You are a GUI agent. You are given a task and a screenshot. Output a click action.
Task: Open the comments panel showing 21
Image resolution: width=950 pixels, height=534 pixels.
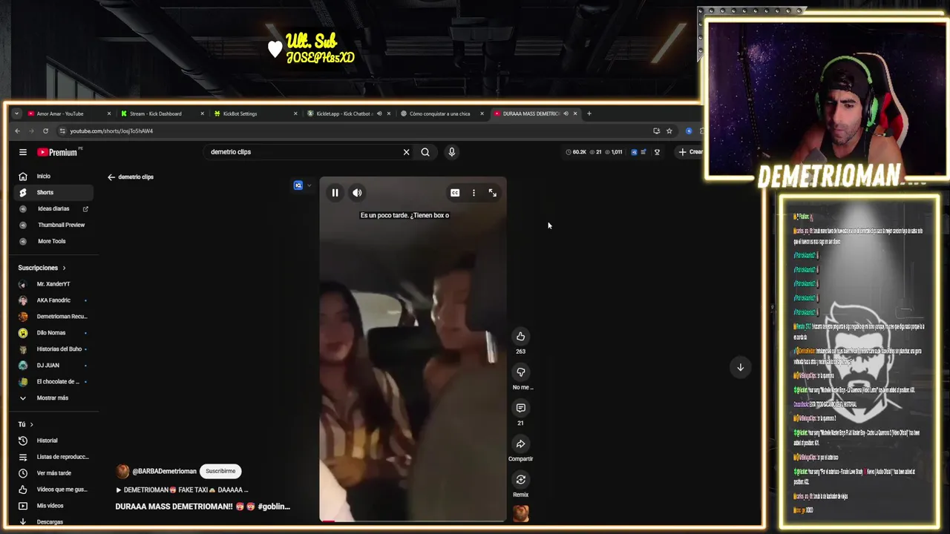point(520,408)
